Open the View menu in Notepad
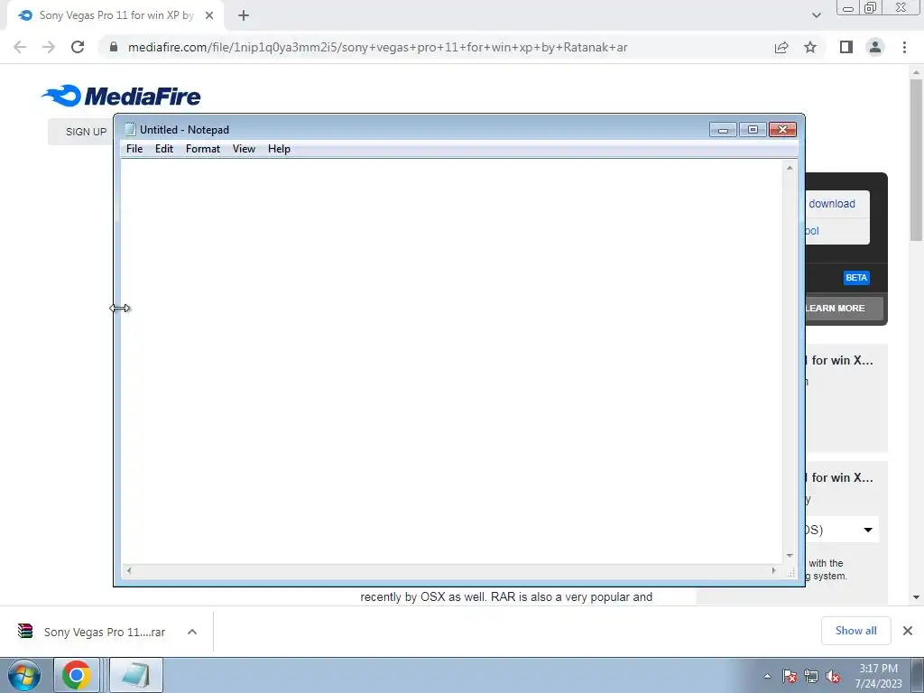Viewport: 924px width, 693px height. tap(244, 149)
